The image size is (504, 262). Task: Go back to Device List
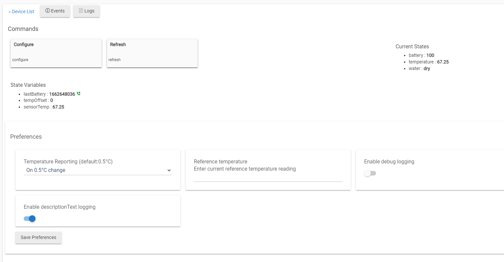[21, 12]
